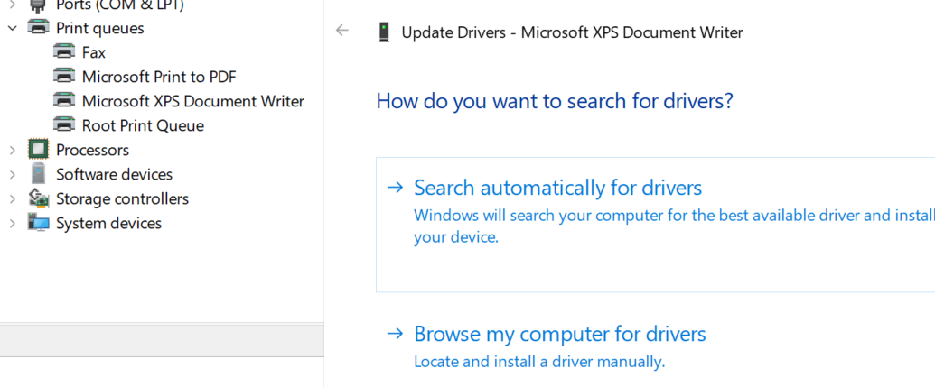This screenshot has height=387, width=935.
Task: Click the Storage controllers icon
Action: click(38, 198)
